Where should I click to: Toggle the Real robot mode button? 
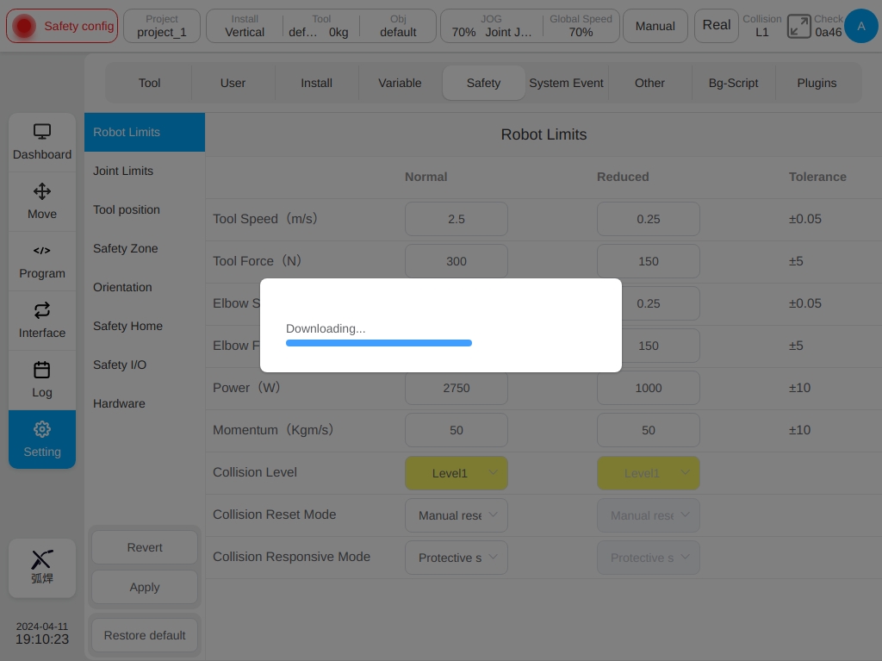tap(716, 26)
